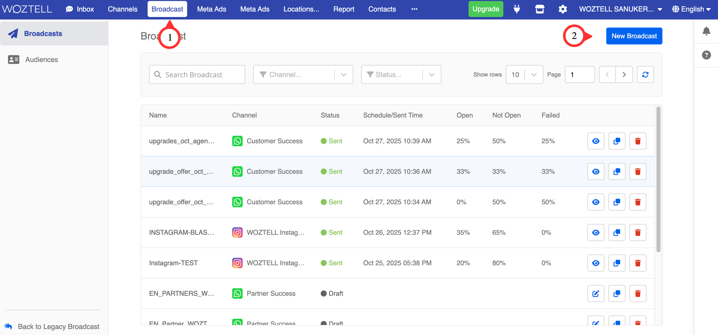Edit the EN_PARTNERS_W draft broadcast
The image size is (718, 335).
(x=596, y=293)
